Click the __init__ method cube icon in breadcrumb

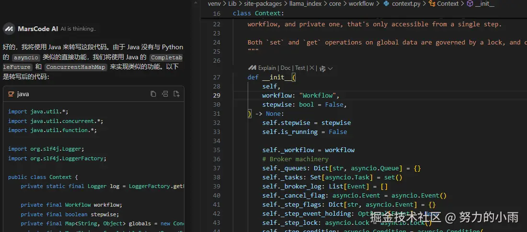tap(470, 4)
